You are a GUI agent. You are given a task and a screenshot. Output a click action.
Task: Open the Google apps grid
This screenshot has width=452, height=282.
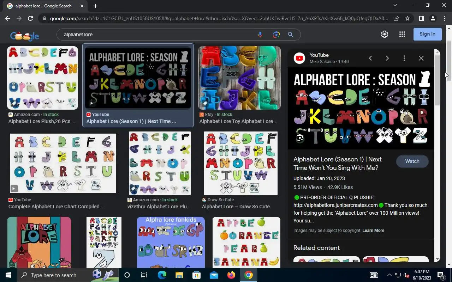click(402, 34)
